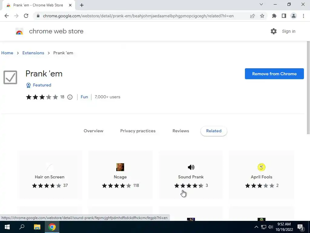
Task: Click the taskbar clock showing 9:52 AM
Action: 284,227
